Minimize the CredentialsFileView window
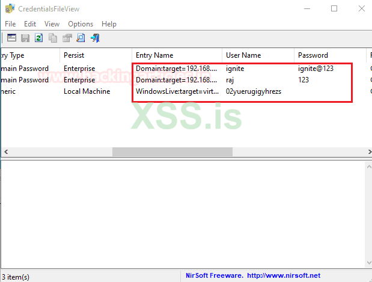This screenshot has width=372, height=282. click(307, 9)
